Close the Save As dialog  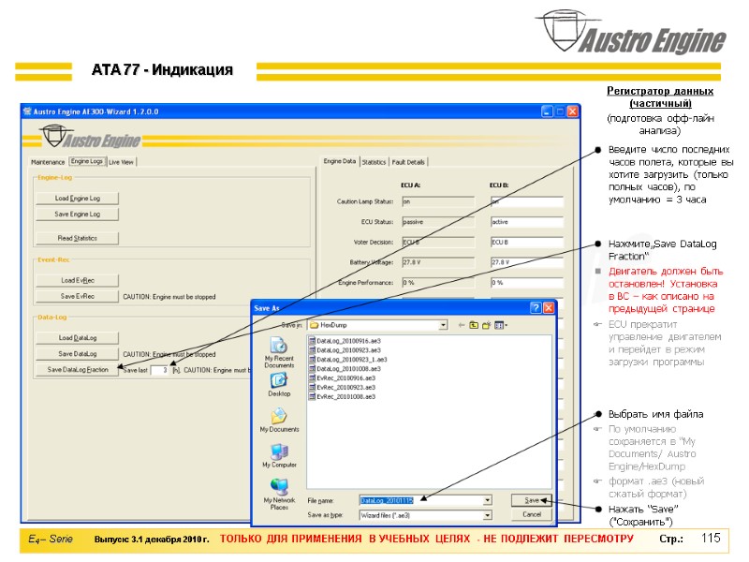click(x=549, y=308)
